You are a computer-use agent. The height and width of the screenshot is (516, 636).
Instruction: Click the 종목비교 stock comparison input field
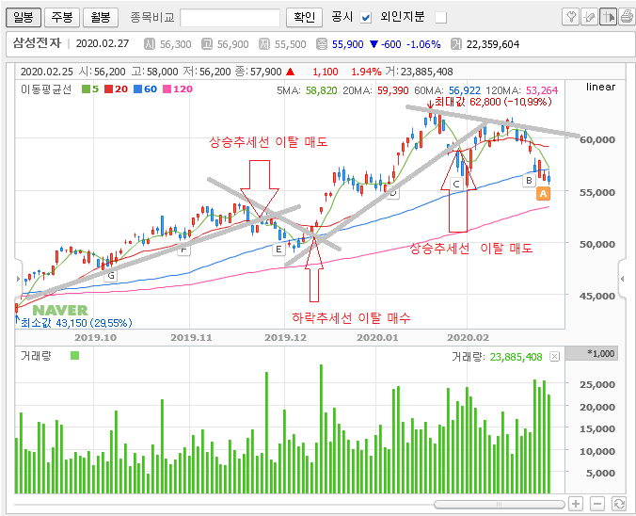(x=230, y=18)
